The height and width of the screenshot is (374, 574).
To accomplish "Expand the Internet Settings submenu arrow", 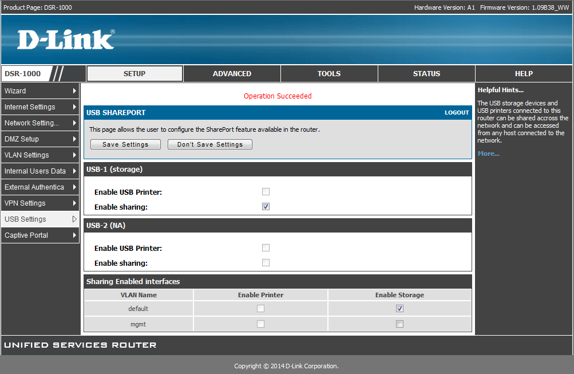I will tap(74, 107).
